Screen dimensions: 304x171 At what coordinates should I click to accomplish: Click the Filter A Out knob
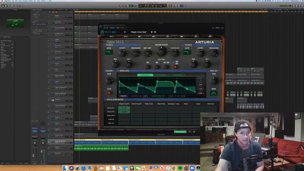point(129,64)
